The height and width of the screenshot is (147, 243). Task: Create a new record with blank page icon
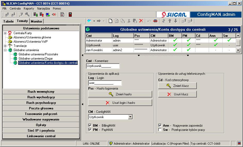(x=110, y=21)
